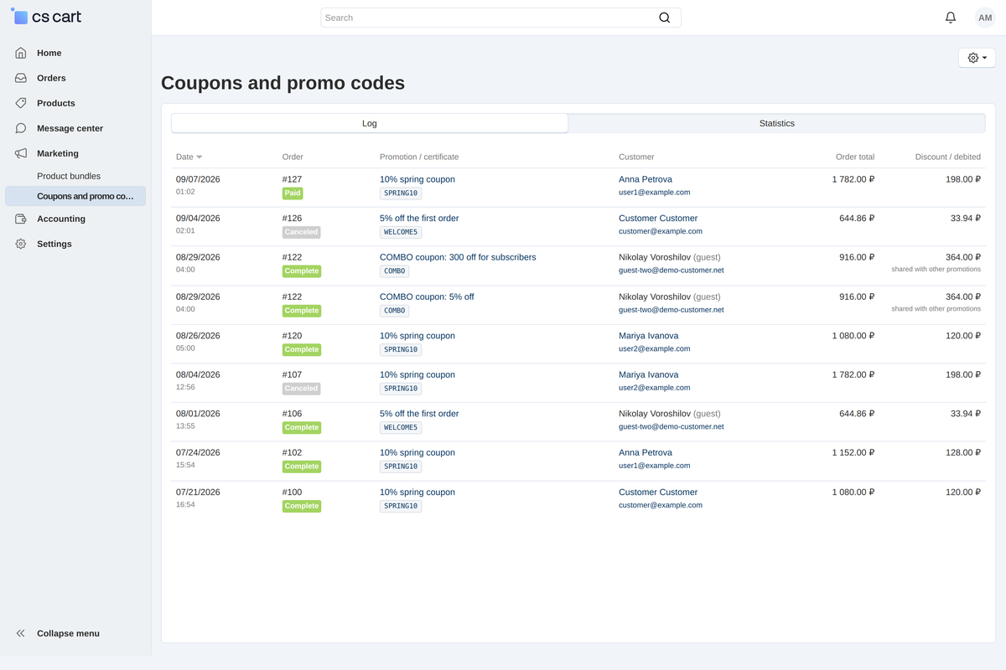Click the Home house icon in sidebar
Screen dimensions: 1006x670
point(21,53)
